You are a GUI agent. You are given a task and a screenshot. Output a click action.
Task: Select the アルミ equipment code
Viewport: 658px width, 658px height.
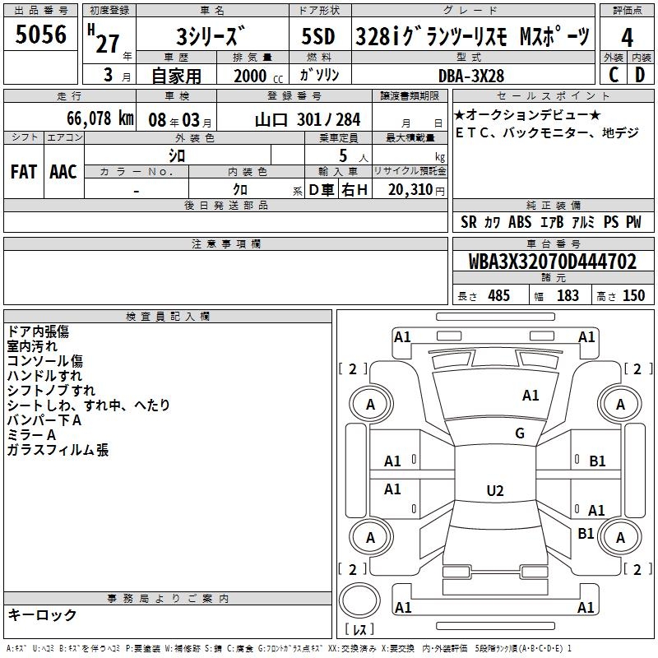(x=583, y=222)
